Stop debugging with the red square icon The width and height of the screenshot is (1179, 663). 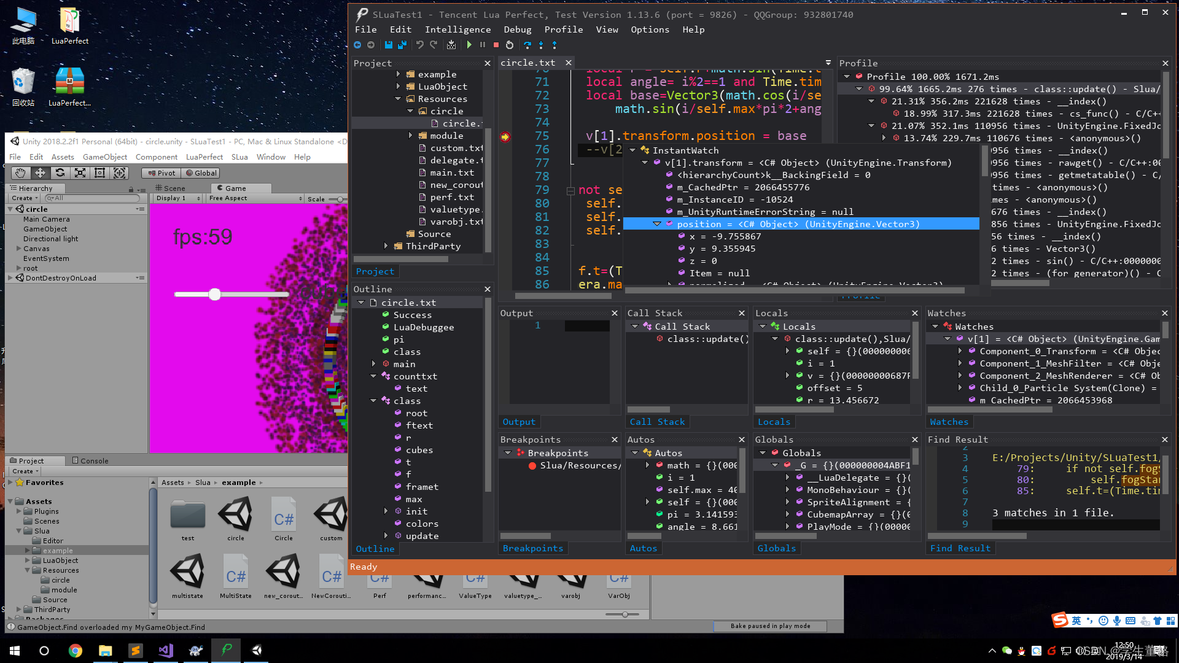point(496,44)
